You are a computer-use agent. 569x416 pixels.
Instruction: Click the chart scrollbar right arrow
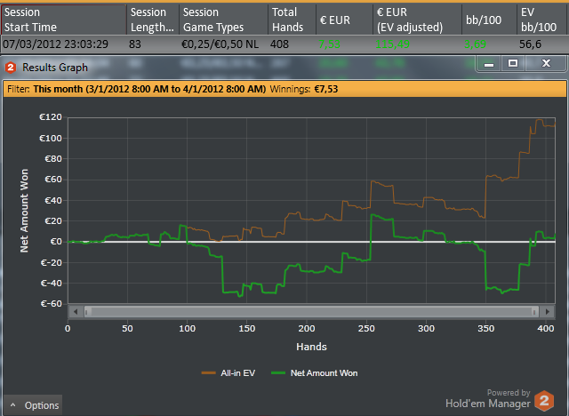[x=548, y=311]
